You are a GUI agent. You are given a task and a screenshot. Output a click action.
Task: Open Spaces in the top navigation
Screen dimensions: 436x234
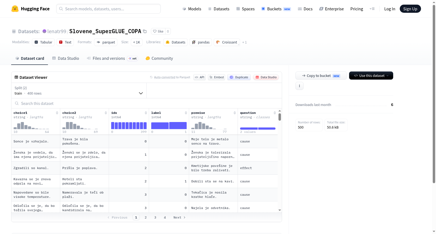(x=245, y=9)
